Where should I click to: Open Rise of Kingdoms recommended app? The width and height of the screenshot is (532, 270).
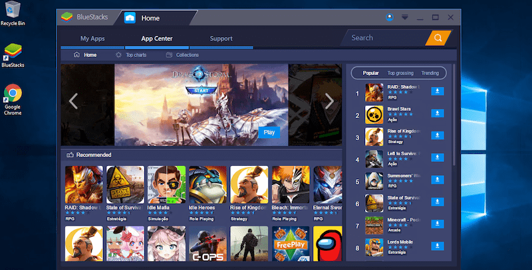coord(249,184)
